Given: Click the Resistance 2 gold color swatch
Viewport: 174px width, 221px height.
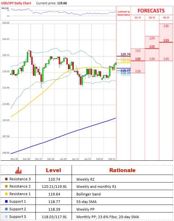Looking at the screenshot, I should (6, 186).
